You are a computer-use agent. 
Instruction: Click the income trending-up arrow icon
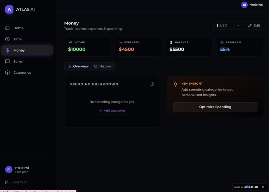(x=70, y=42)
